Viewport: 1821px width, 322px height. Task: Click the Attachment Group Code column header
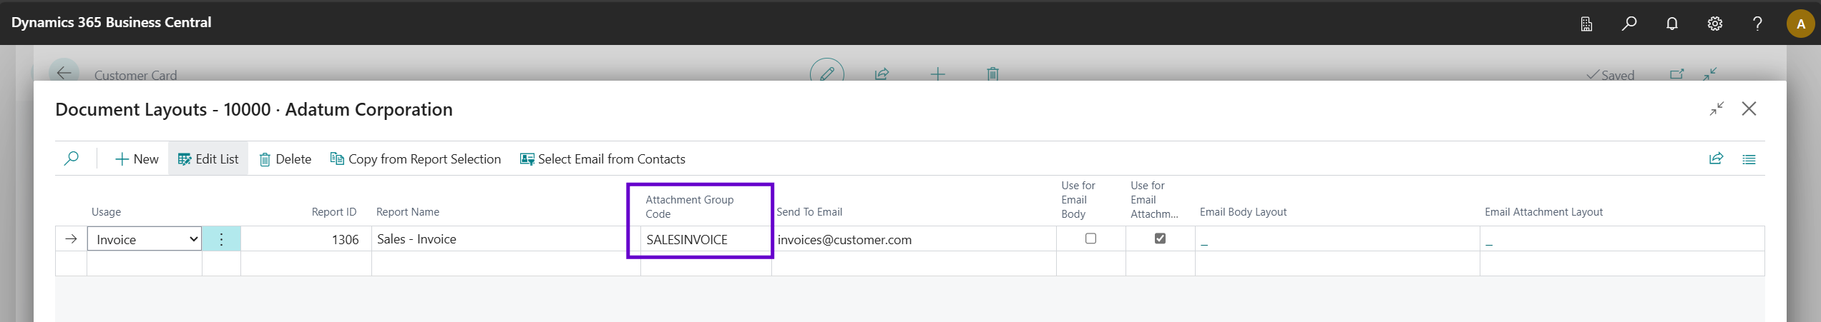[689, 206]
